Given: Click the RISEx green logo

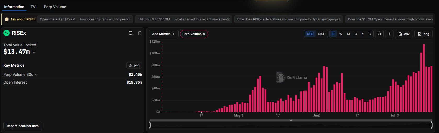Looking at the screenshot, I should 7,33.
